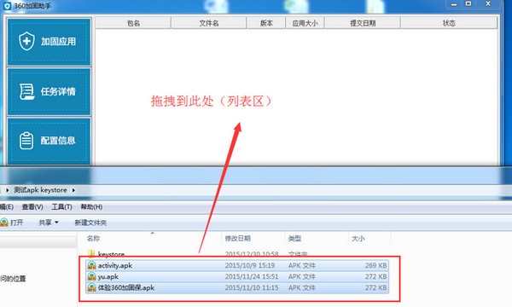Sort files by 修改日期 column

point(238,239)
